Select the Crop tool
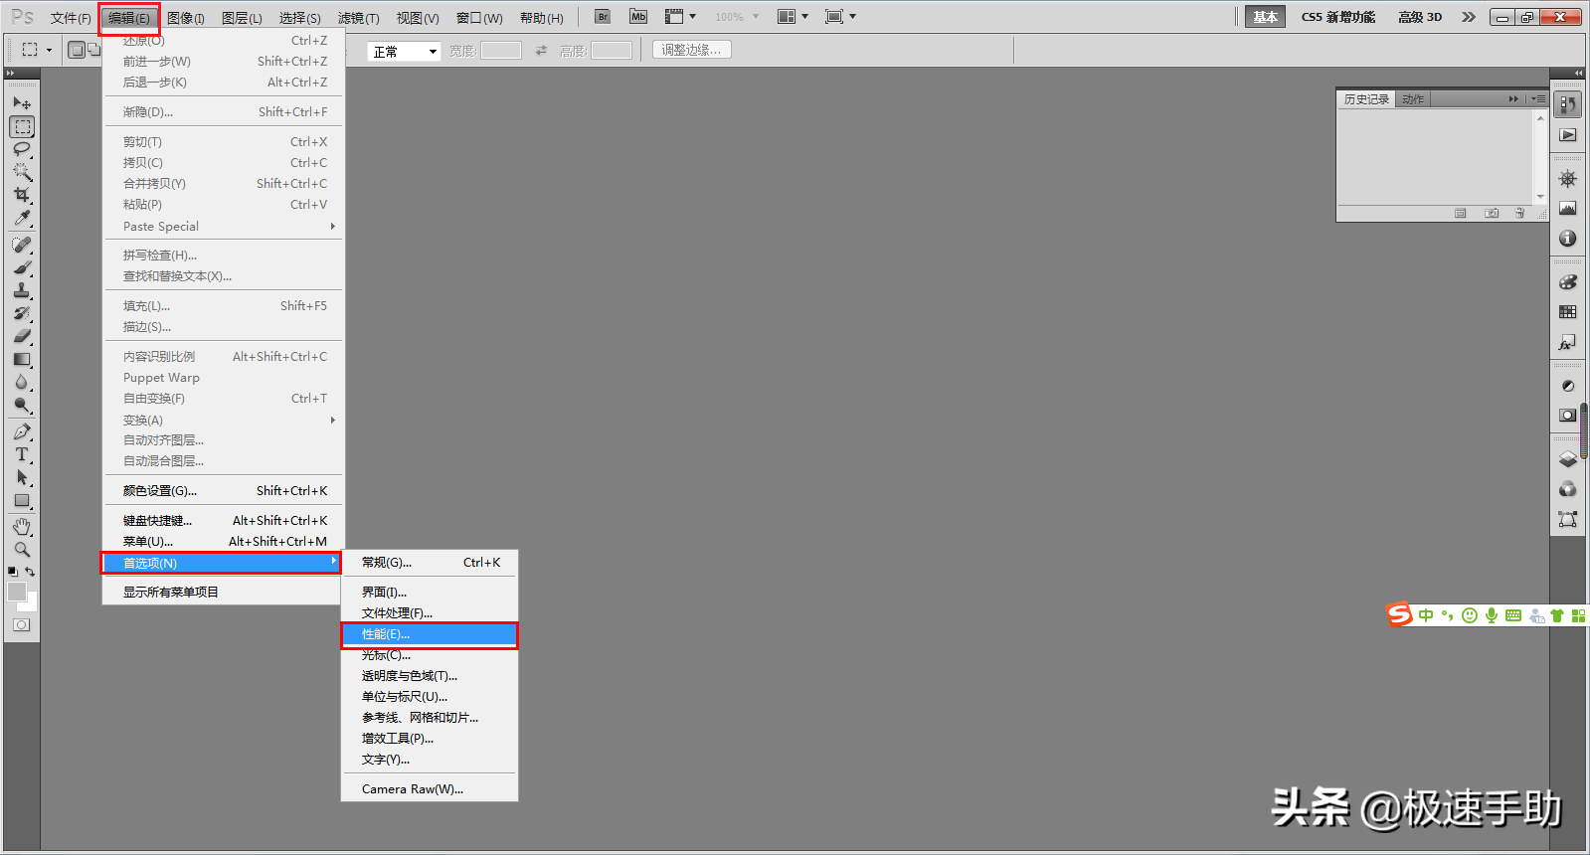The width and height of the screenshot is (1590, 855). [22, 195]
